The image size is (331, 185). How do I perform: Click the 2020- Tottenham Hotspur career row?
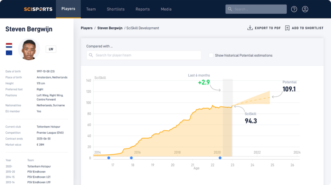tap(28, 166)
